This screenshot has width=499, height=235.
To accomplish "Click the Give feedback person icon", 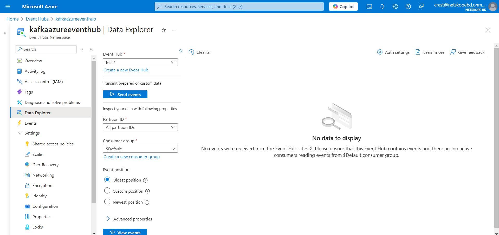I will 453,52.
